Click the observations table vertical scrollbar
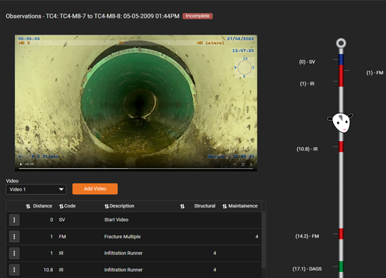Image resolution: width=386 pixels, height=278 pixels. [263, 239]
